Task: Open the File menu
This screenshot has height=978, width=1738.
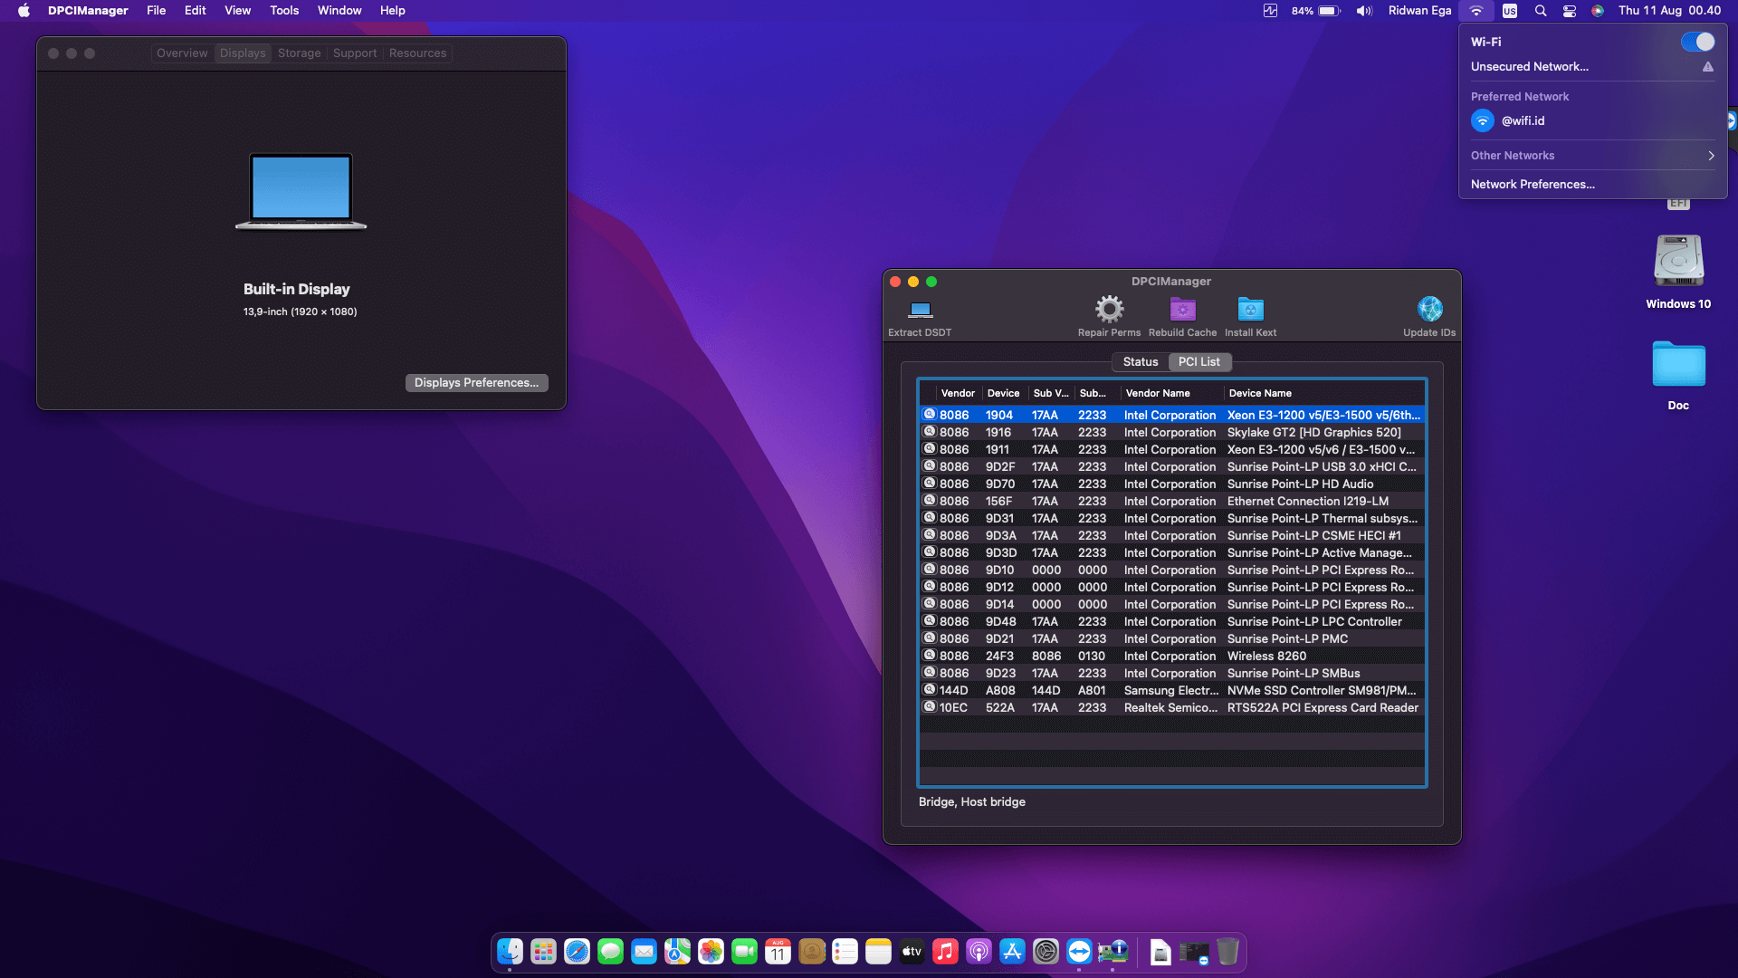Action: [156, 11]
